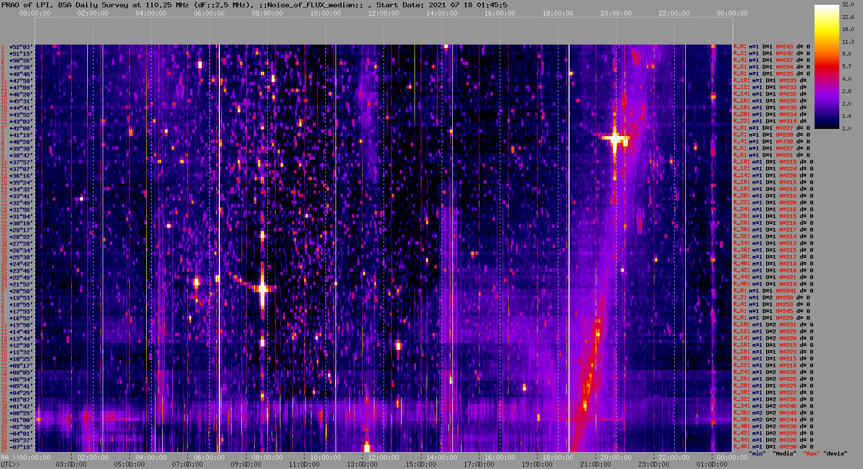This screenshot has height=469, width=863.
Task: Click the top axis tick label 14:00:00
Action: (x=442, y=13)
